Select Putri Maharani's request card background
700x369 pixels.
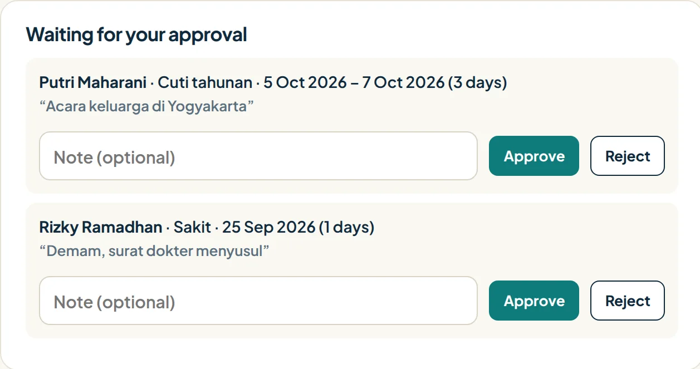[x=352, y=126]
